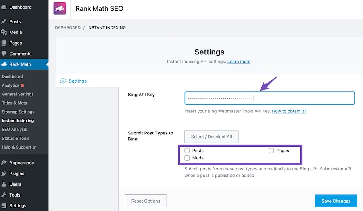Focus the Bing API Key field
363x211 pixels.
pos(269,98)
